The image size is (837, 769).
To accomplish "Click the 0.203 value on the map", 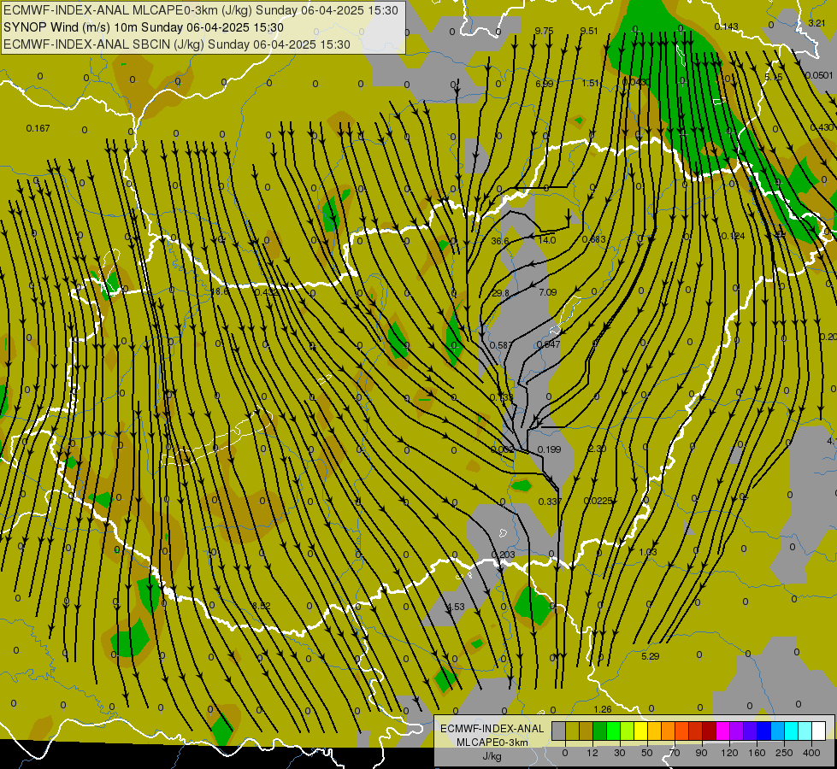I will [504, 555].
